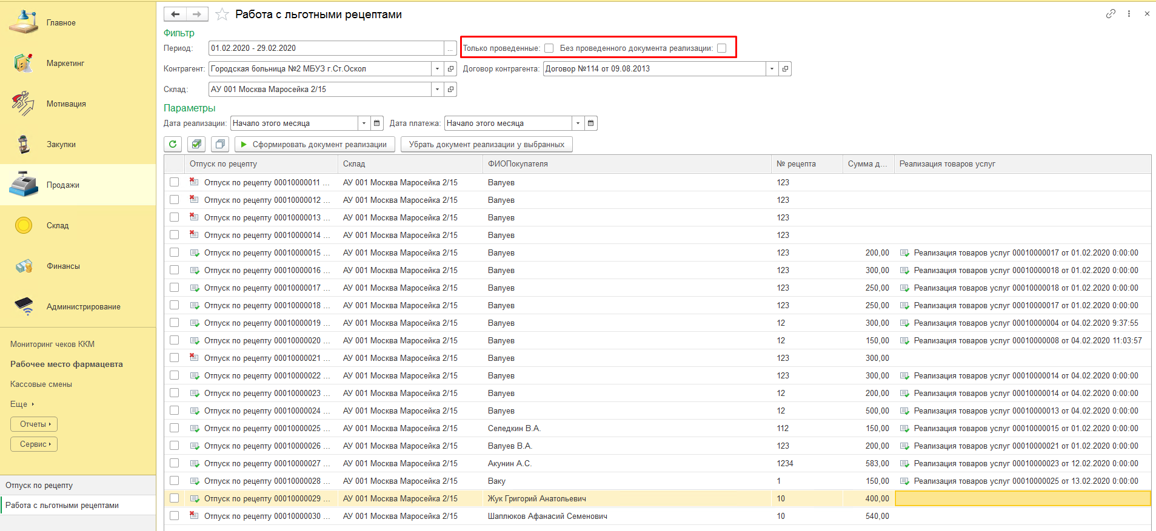Viewport: 1156px width, 531px height.
Task: Mark page as favorite with star icon
Action: tap(222, 15)
